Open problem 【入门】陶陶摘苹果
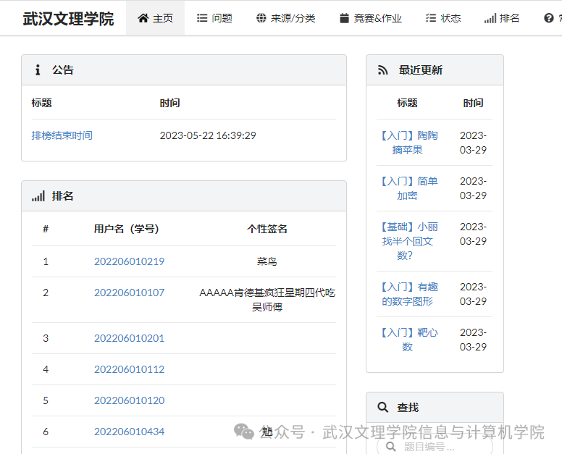 (408, 143)
